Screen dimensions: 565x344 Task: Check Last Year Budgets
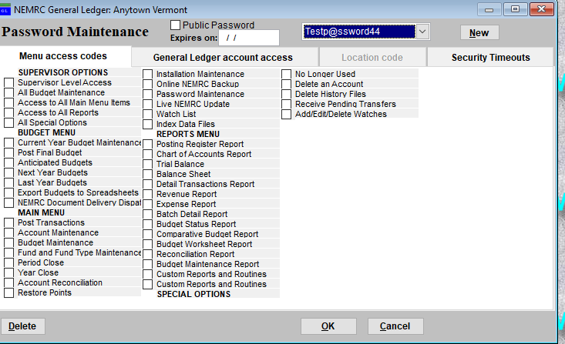[9, 183]
